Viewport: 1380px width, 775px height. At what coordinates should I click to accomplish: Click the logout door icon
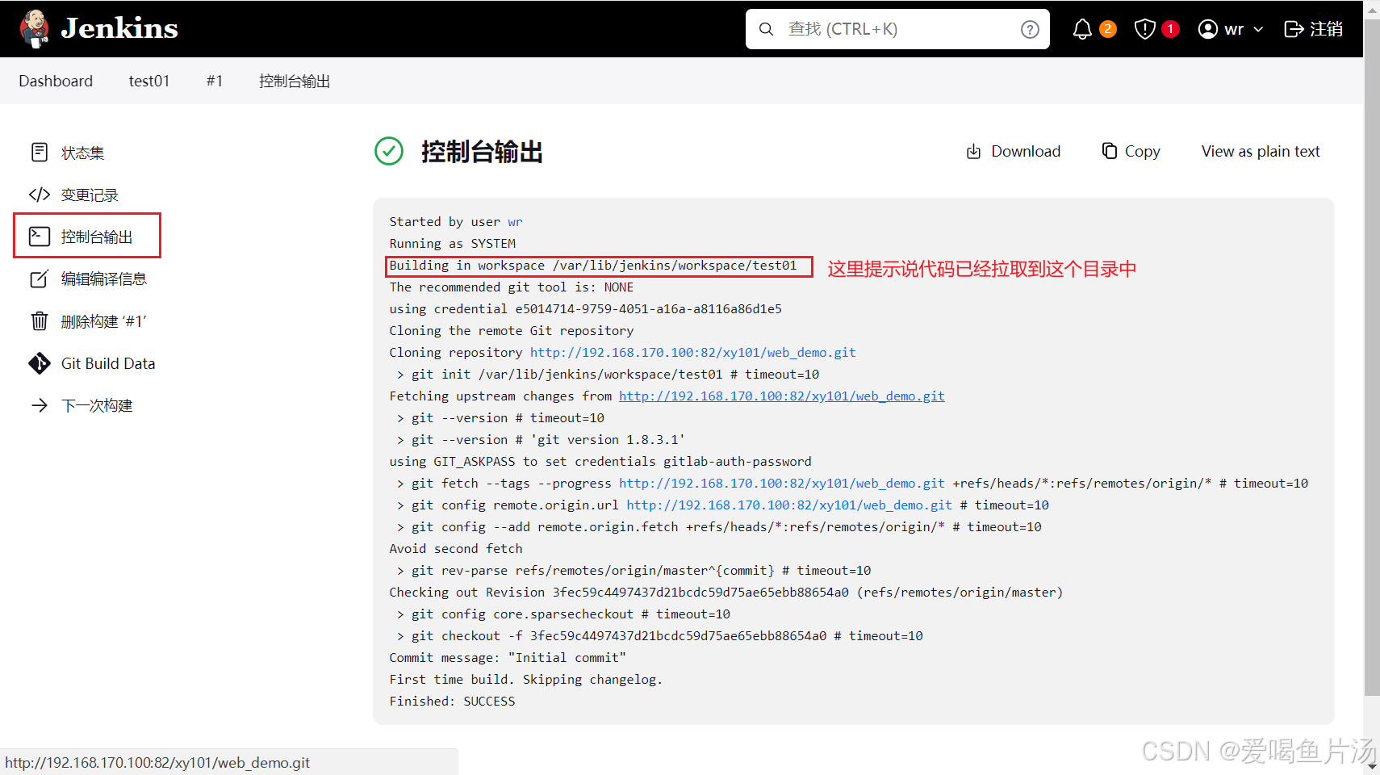click(1294, 29)
